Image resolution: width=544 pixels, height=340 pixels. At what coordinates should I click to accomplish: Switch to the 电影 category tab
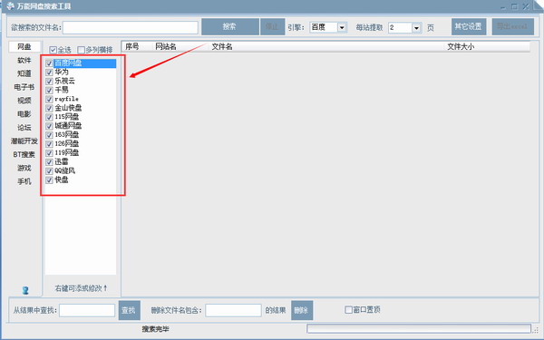coord(24,114)
